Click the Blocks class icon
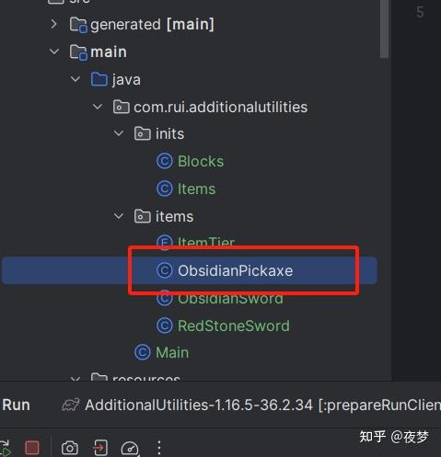Viewport: 441px width, 457px height. click(x=165, y=161)
